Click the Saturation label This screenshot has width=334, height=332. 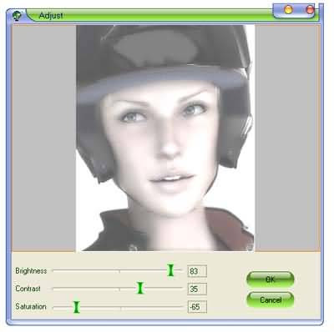31,306
